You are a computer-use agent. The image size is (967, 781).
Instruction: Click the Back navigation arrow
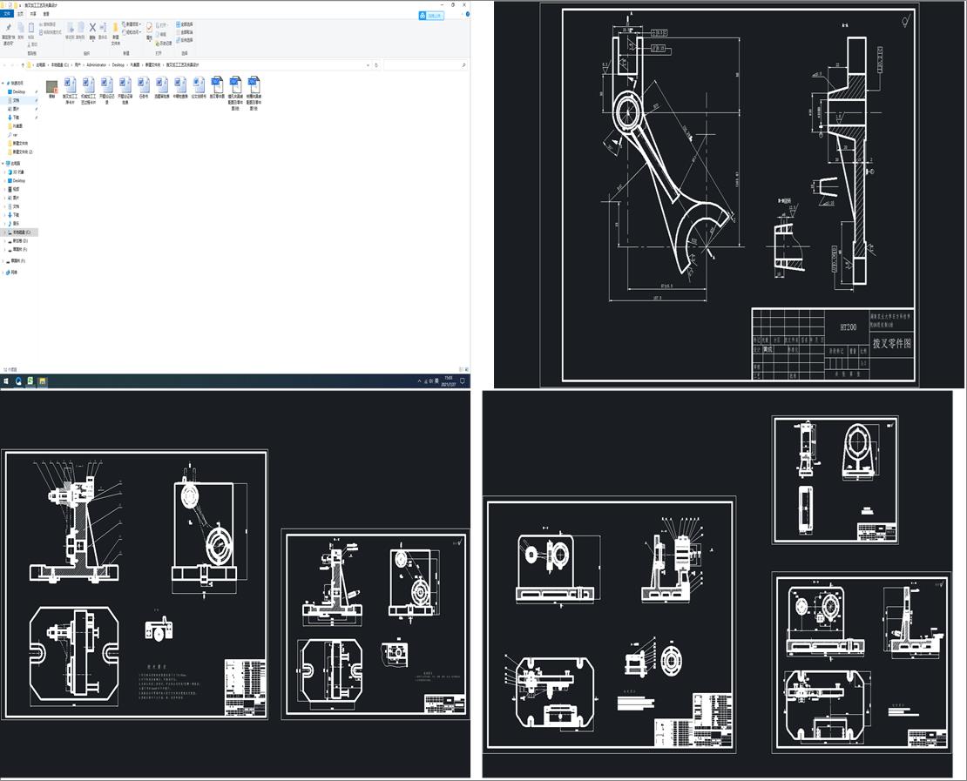pyautogui.click(x=5, y=64)
